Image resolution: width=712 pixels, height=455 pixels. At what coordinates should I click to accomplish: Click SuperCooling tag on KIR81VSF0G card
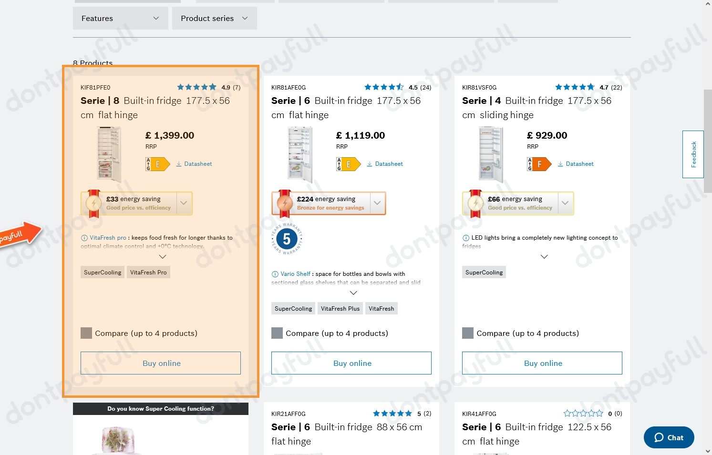coord(484,273)
